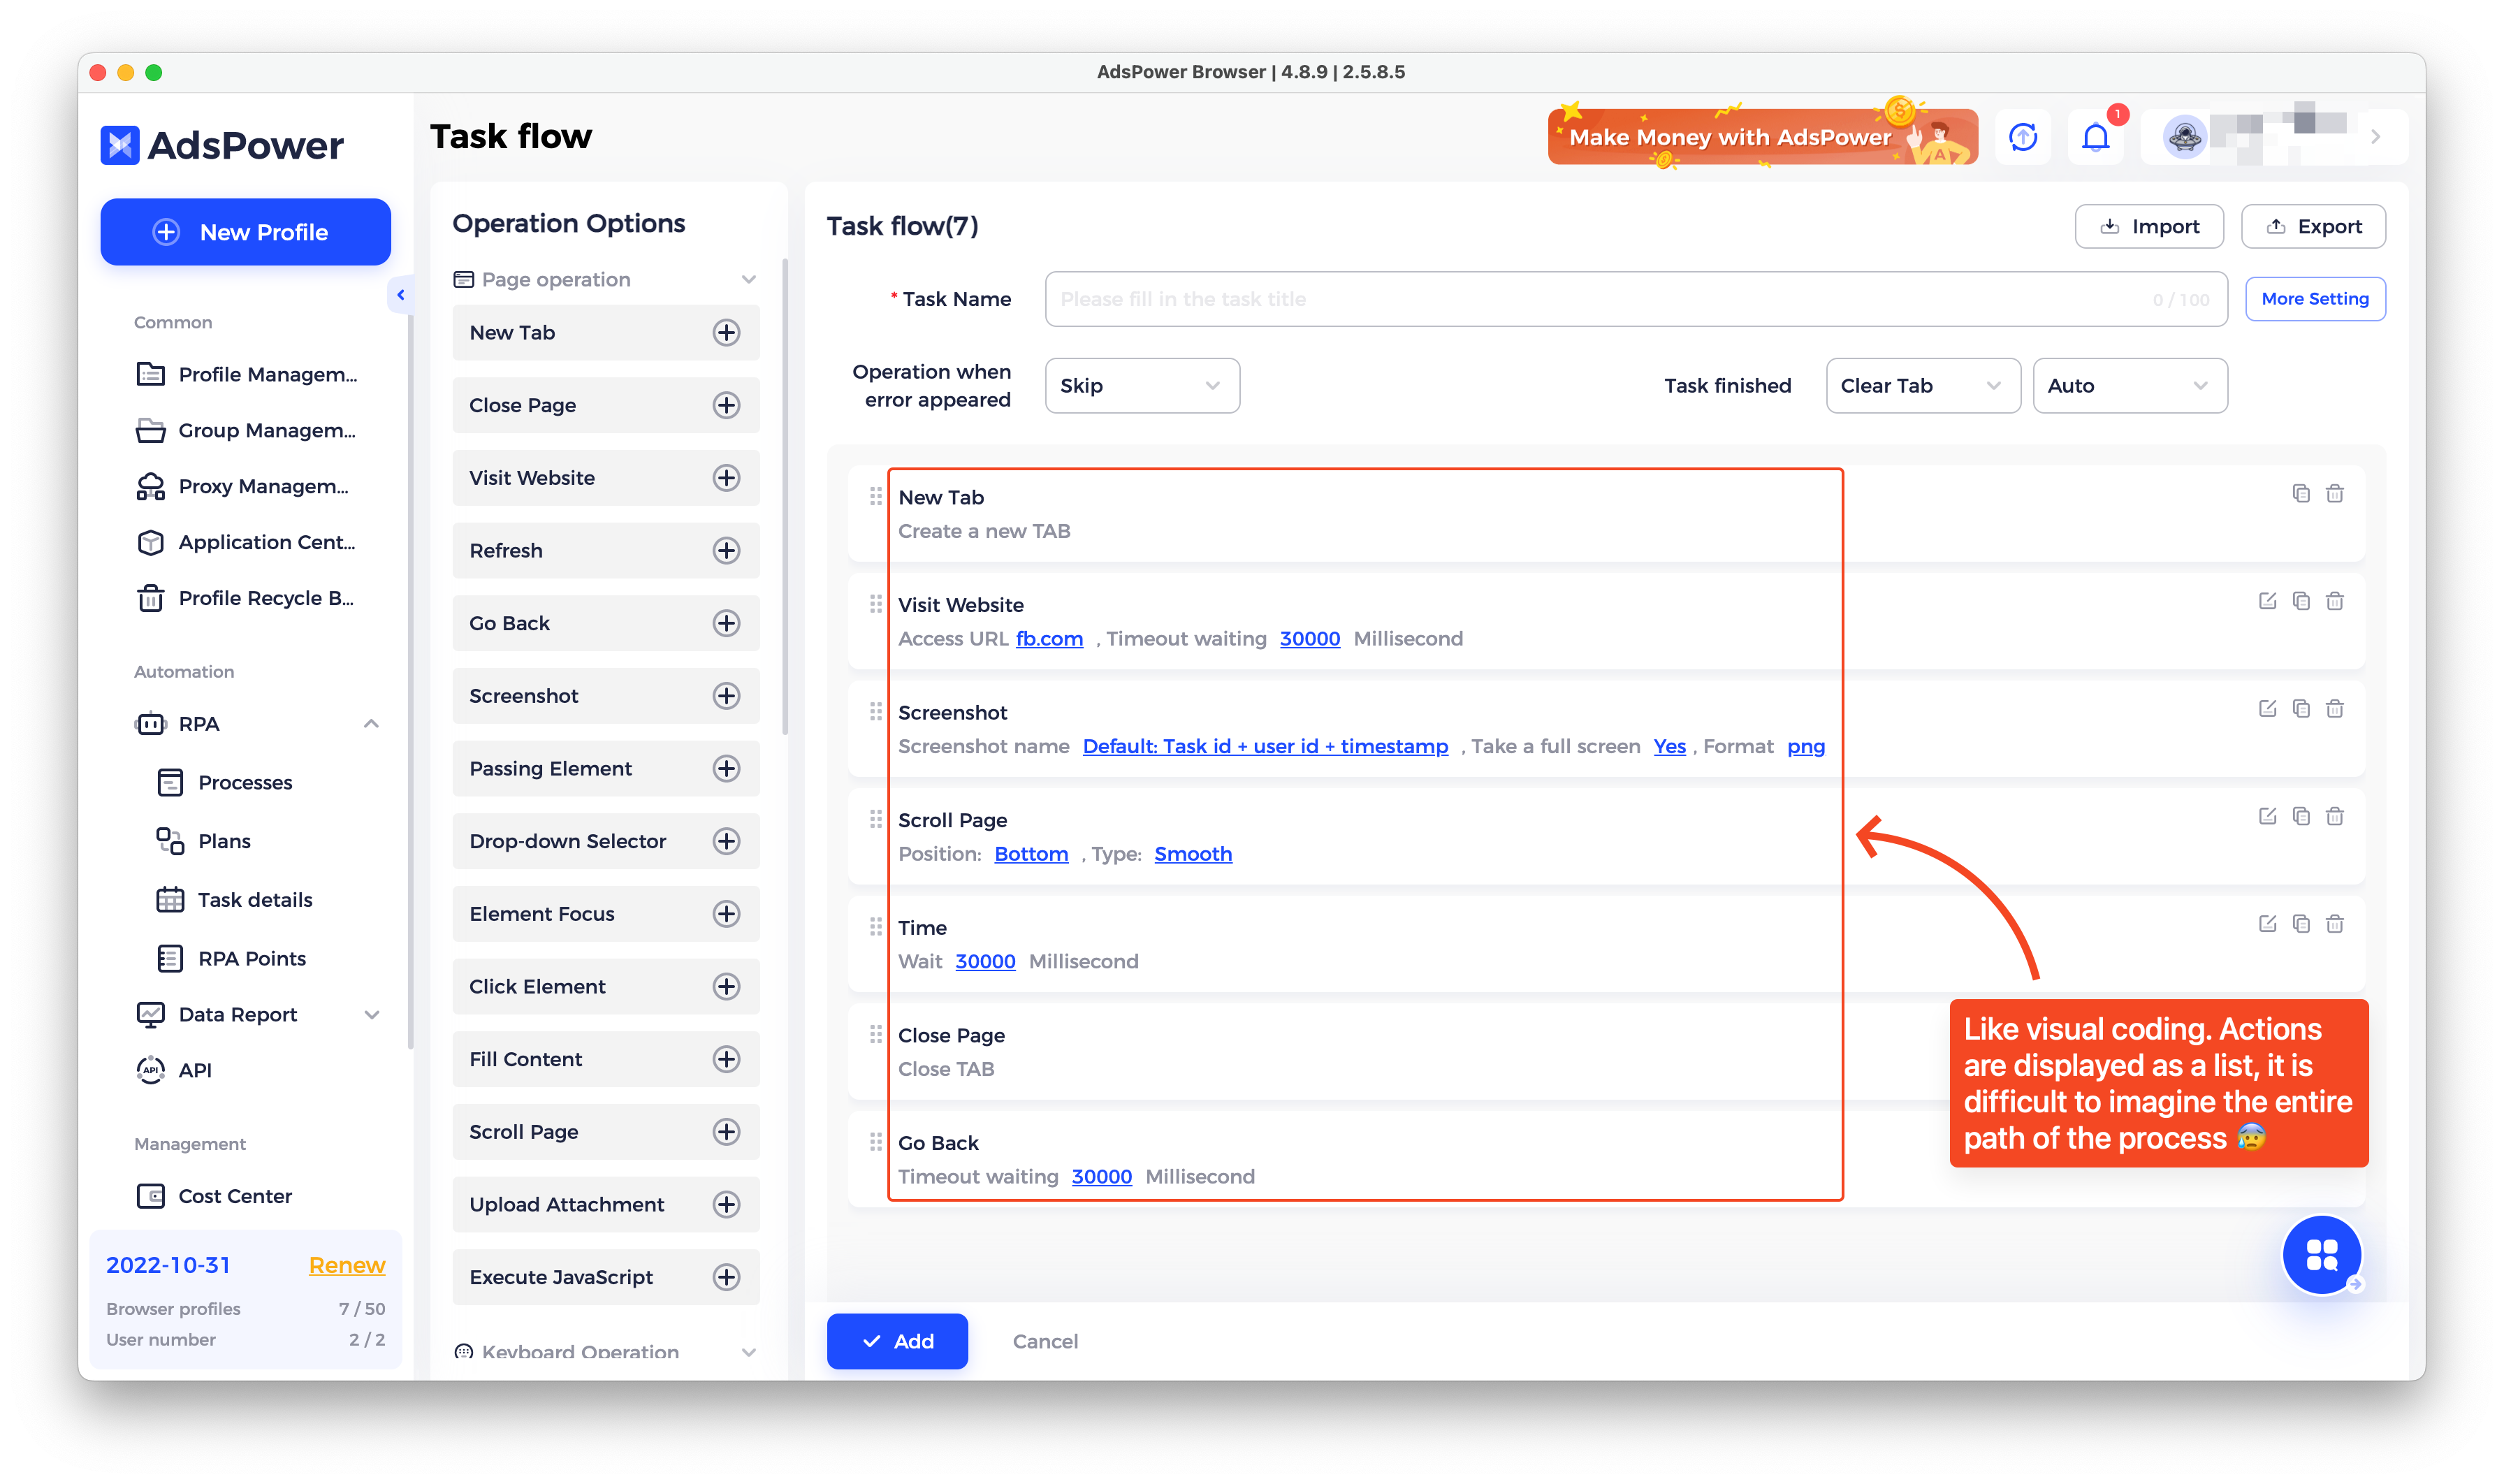Add Execute JavaScript operation with plus icon
This screenshot has height=1484, width=2504.
(x=726, y=1277)
